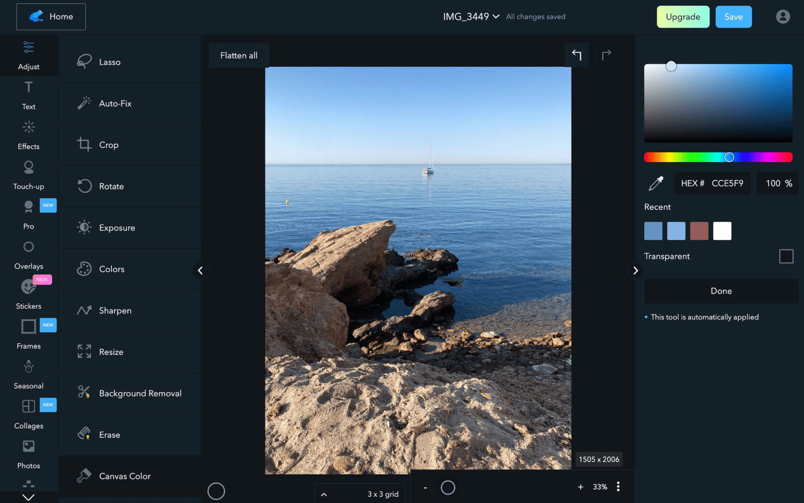This screenshot has width=804, height=503.
Task: Select the white recent swatch
Action: (x=722, y=231)
